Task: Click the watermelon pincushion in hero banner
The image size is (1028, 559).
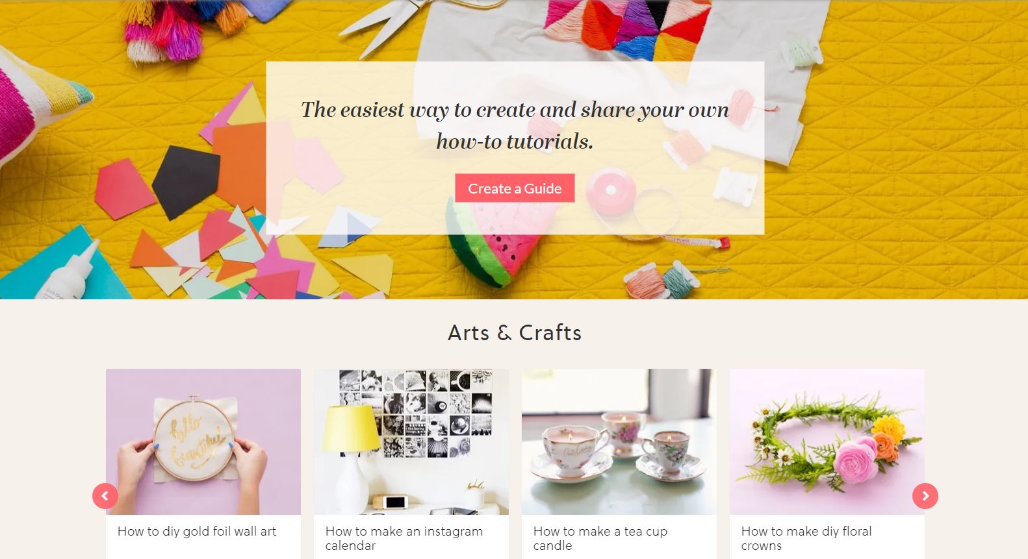Action: (489, 242)
